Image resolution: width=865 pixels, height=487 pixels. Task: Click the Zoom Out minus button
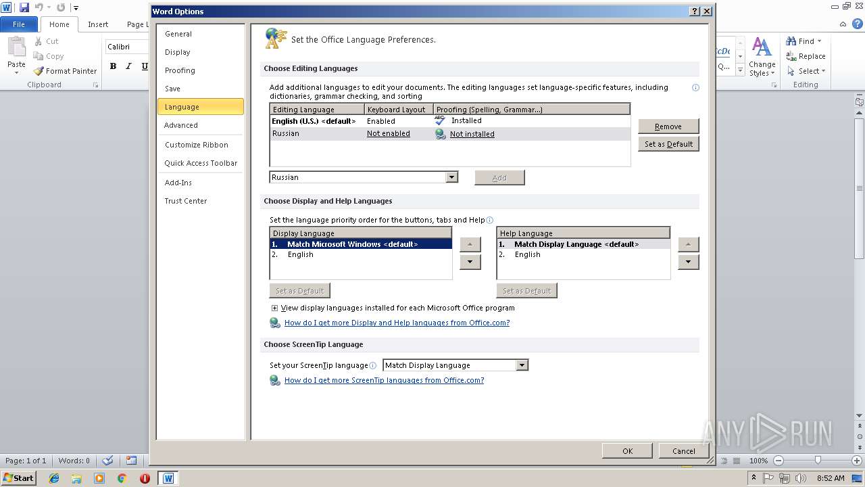click(778, 461)
